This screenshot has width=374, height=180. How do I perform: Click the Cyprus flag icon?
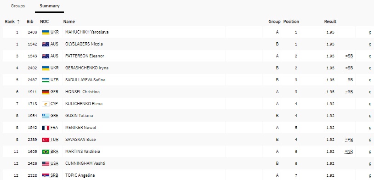pos(45,104)
